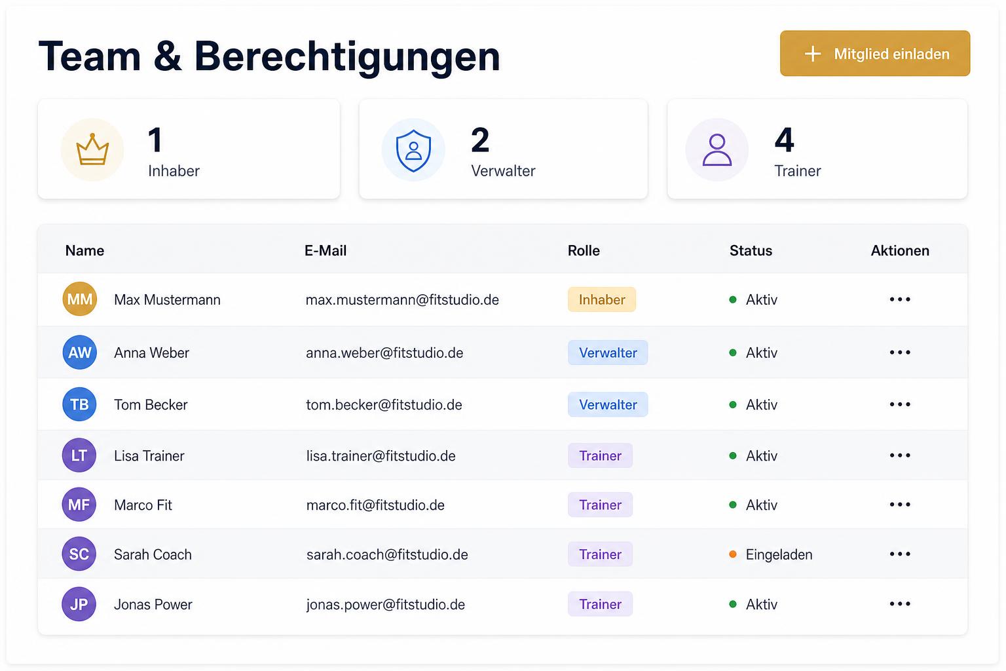
Task: Click the Verwalter label on summary card
Action: [503, 170]
